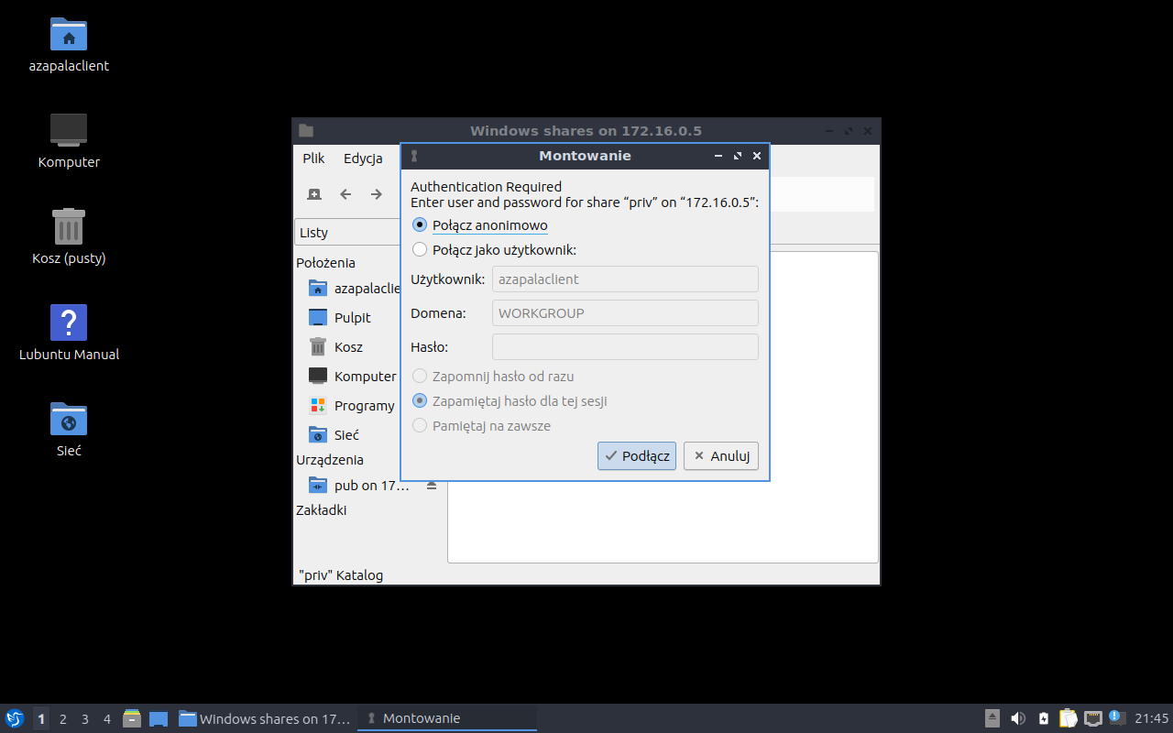This screenshot has width=1173, height=733.
Task: Open Kosz (pusty) trash on desktop
Action: point(69,236)
